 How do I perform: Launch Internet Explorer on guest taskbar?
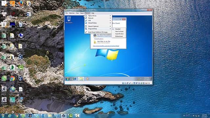[x=74, y=79]
